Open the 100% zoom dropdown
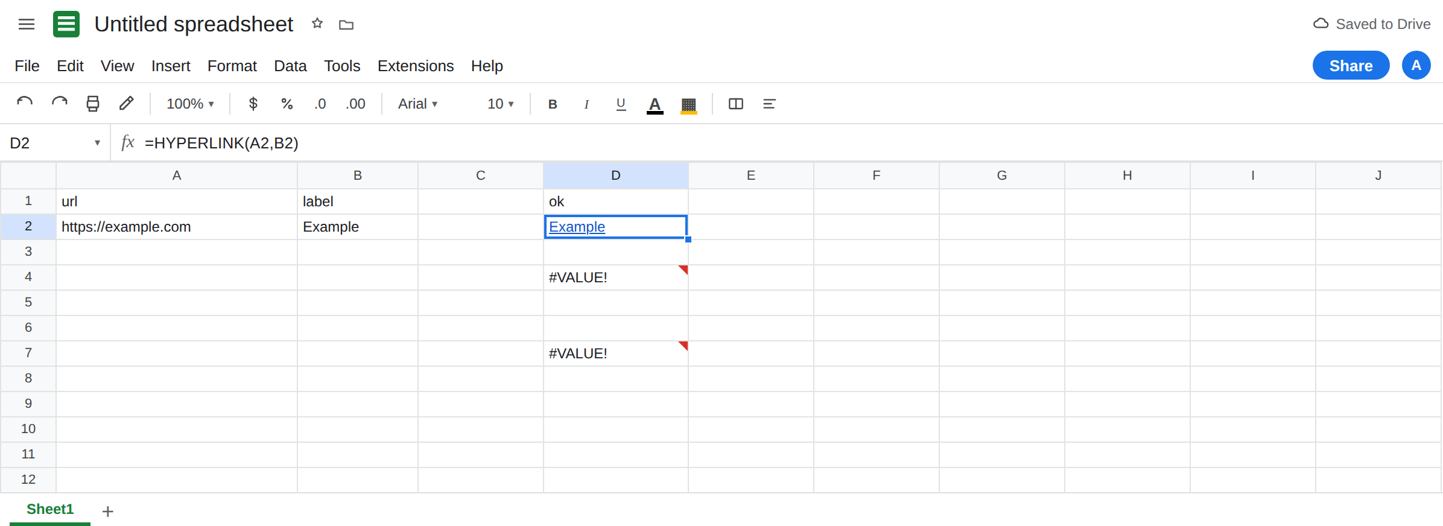This screenshot has height=526, width=1443. coord(191,104)
